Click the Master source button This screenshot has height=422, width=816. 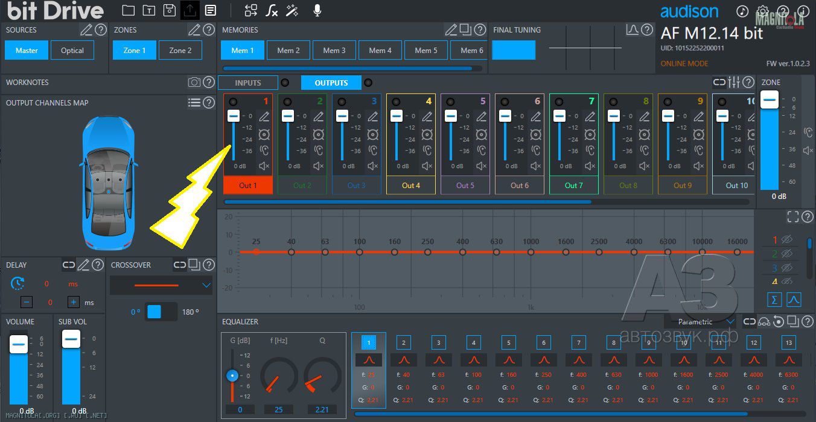(x=27, y=50)
